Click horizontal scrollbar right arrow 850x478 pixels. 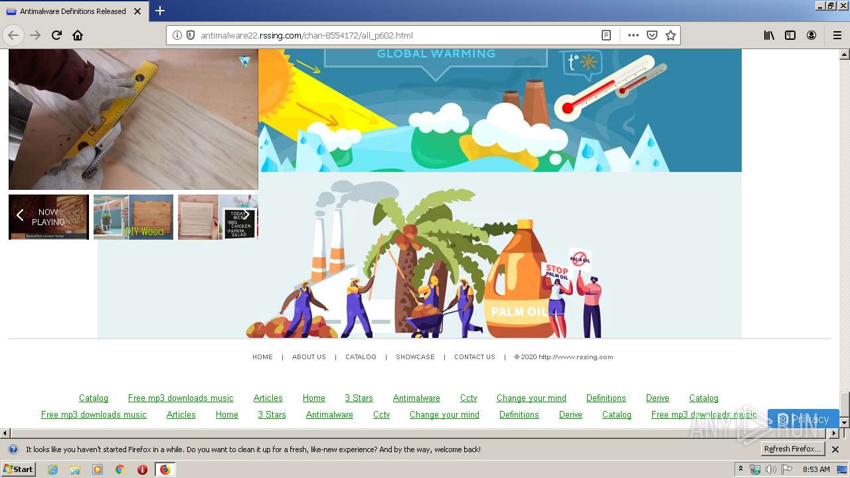tap(834, 433)
